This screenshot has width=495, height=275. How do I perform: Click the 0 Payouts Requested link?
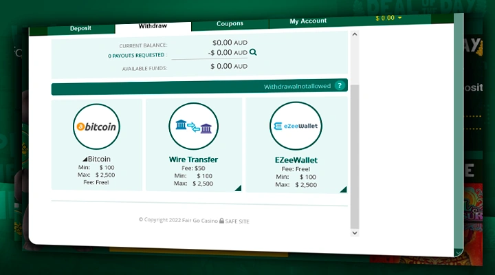(136, 56)
